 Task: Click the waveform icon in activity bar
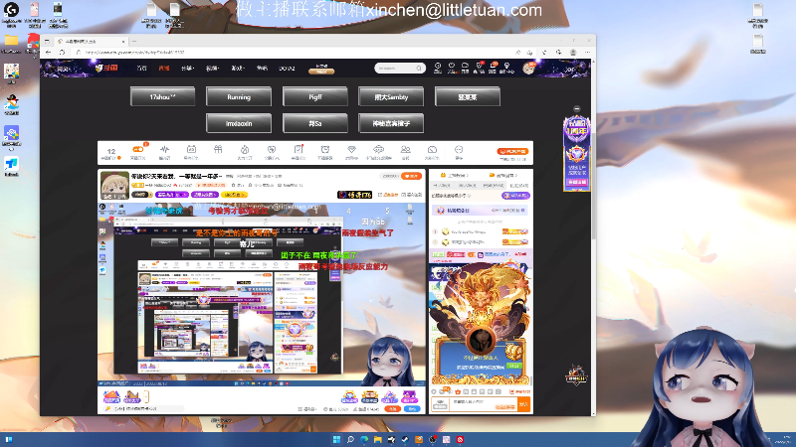pos(164,150)
